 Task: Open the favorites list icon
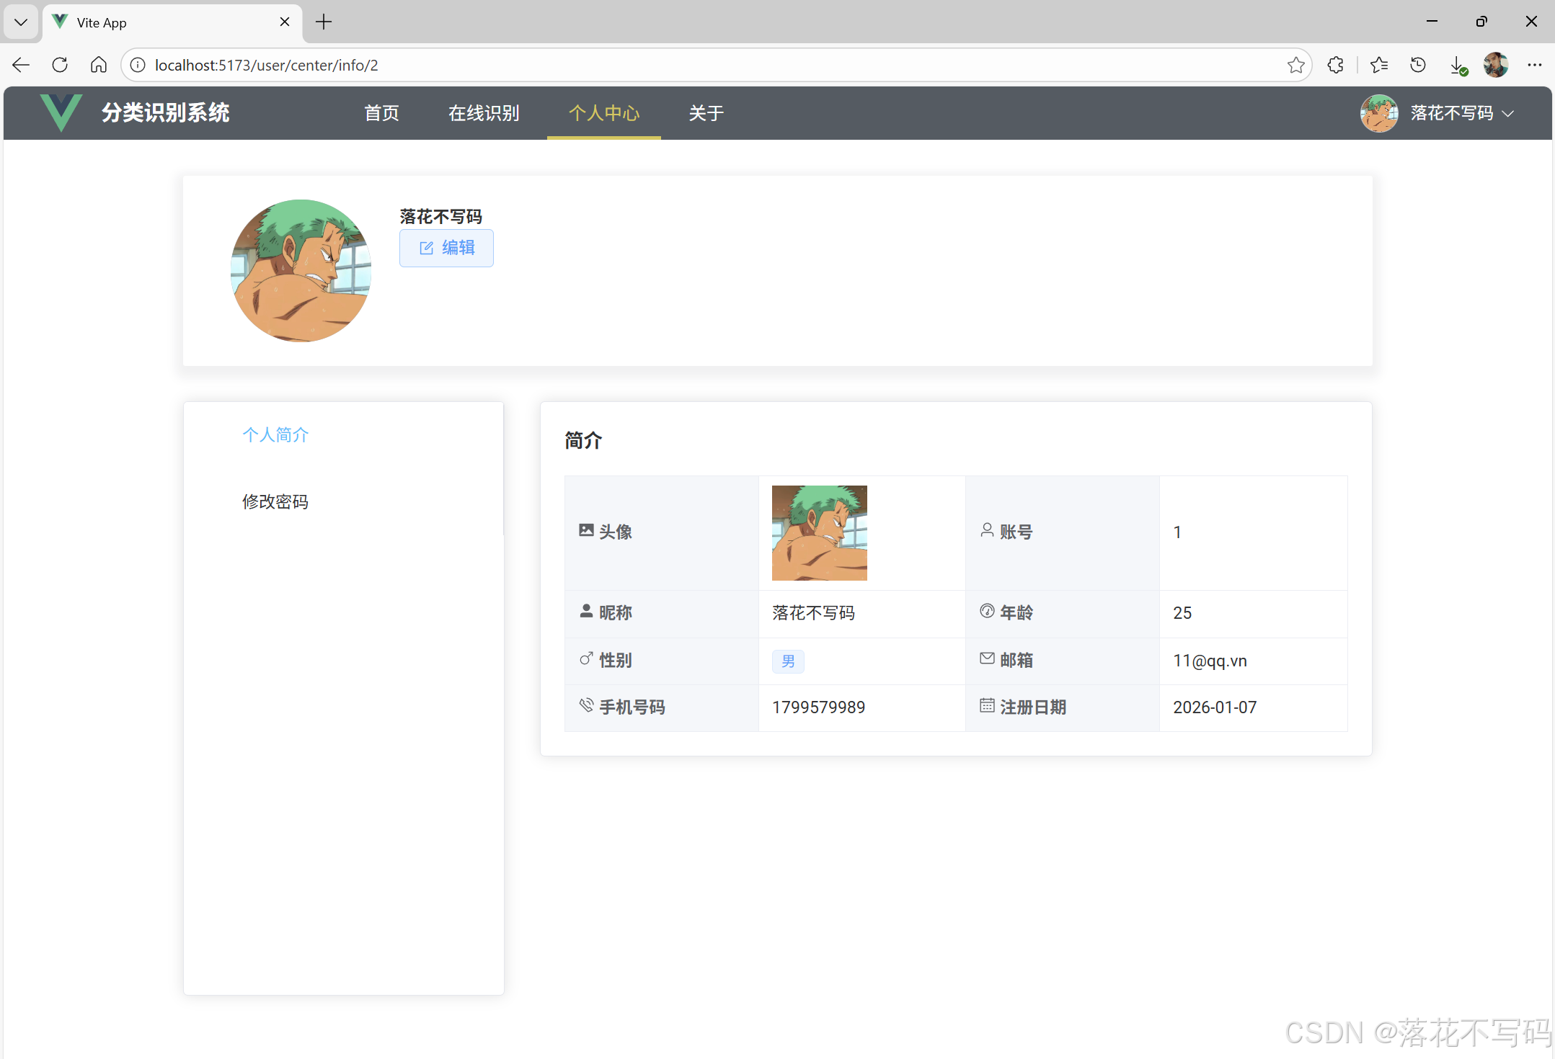(1379, 65)
